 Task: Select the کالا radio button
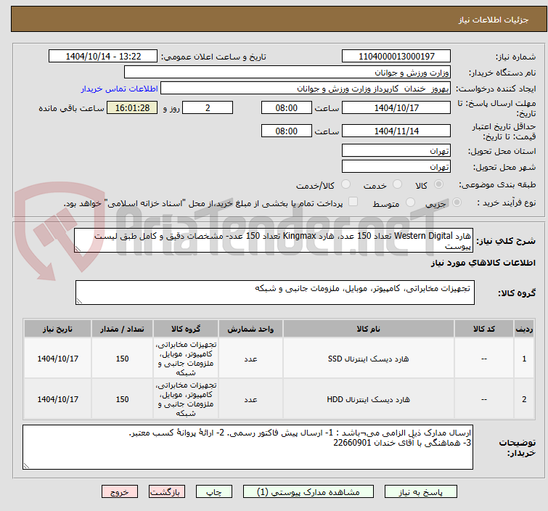[438, 184]
